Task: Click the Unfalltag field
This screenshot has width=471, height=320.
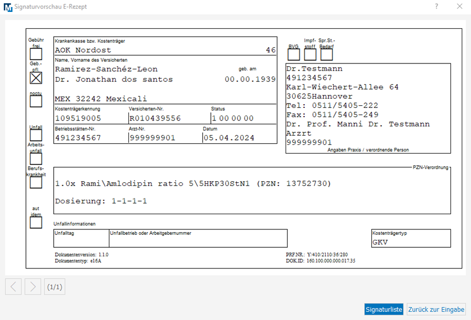Action: click(81, 238)
